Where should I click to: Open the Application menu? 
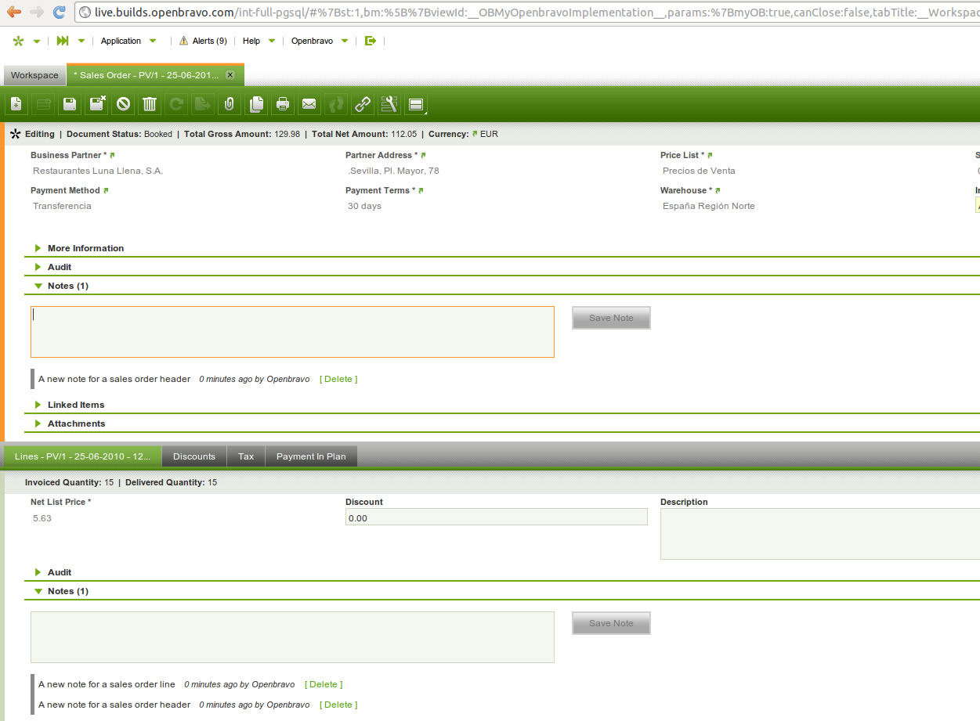click(x=128, y=41)
